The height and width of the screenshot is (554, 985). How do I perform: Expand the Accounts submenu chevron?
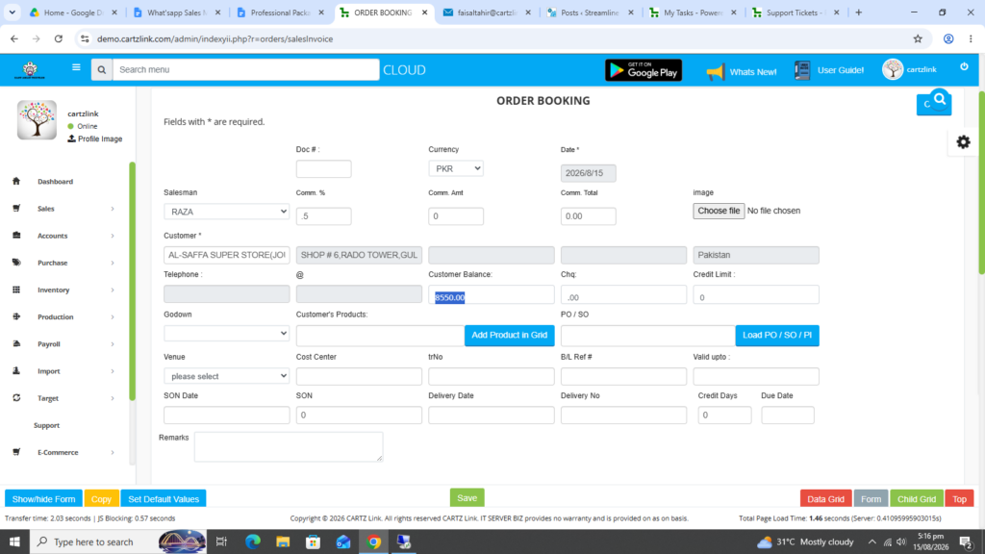click(x=113, y=236)
